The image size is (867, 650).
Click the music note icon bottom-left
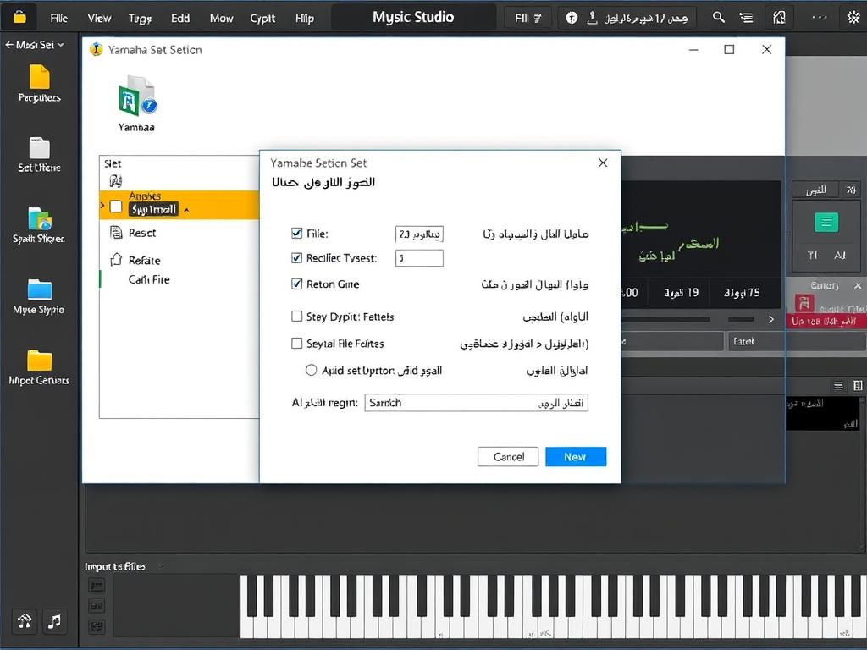point(54,621)
